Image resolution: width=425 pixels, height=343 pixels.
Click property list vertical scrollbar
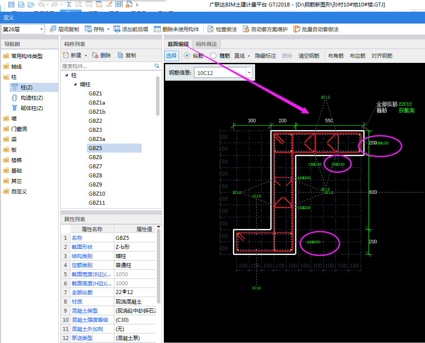[x=159, y=266]
